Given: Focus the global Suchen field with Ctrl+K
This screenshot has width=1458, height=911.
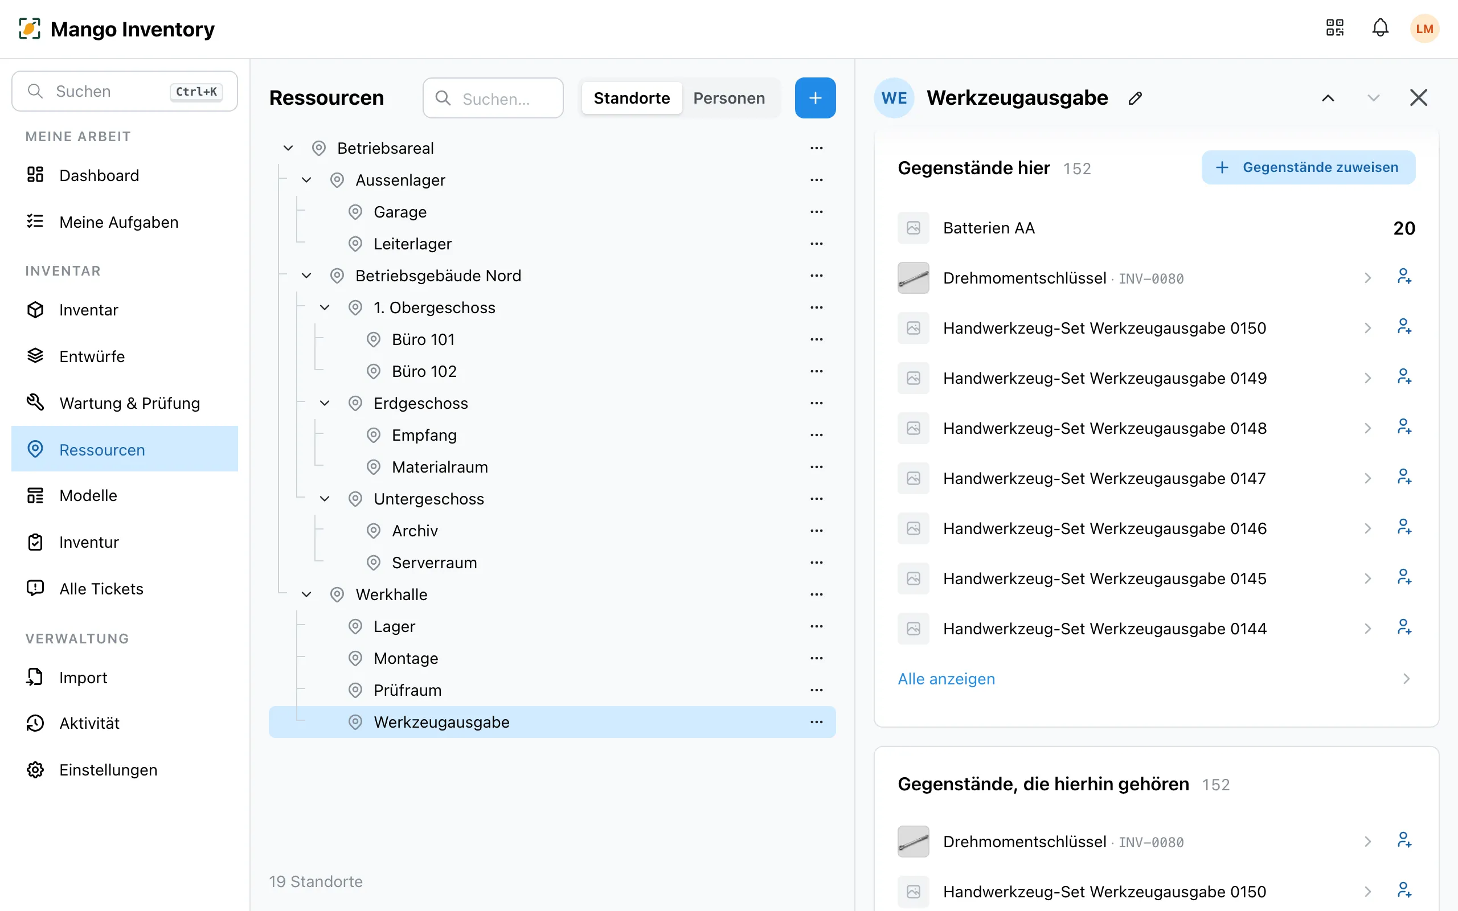Looking at the screenshot, I should click(125, 92).
